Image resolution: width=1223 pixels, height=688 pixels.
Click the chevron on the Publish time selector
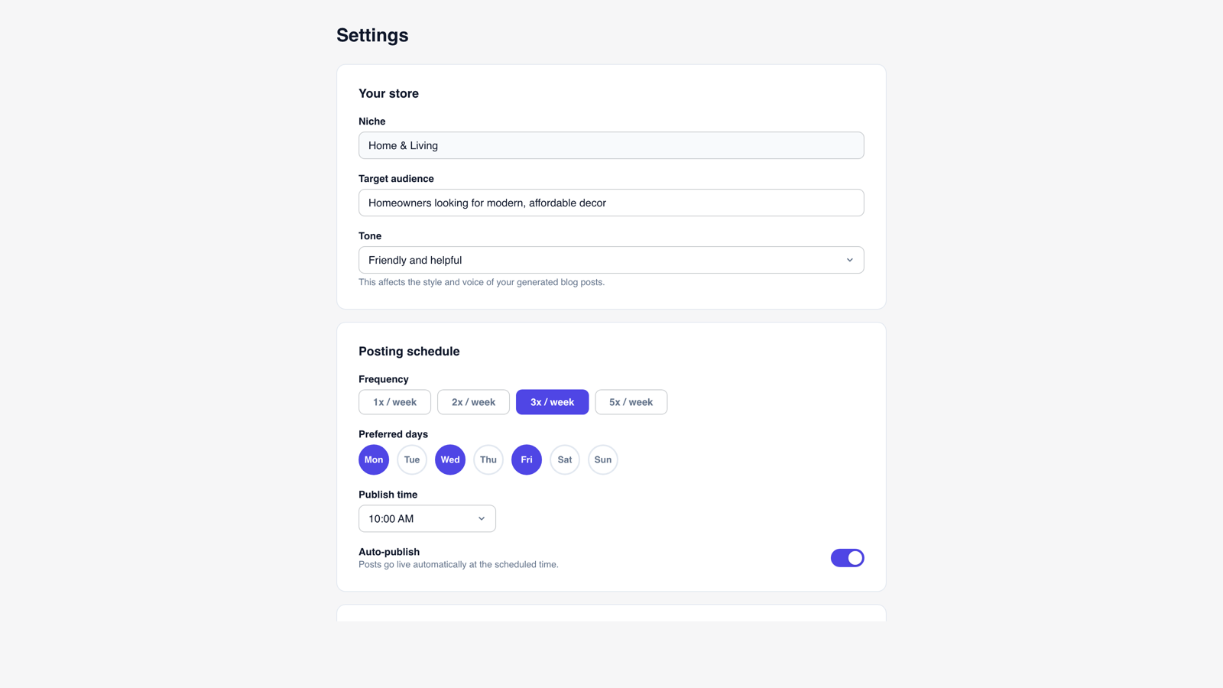482,518
